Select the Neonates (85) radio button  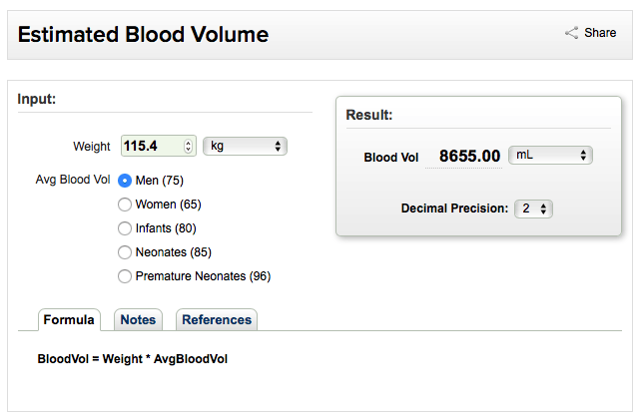(125, 252)
